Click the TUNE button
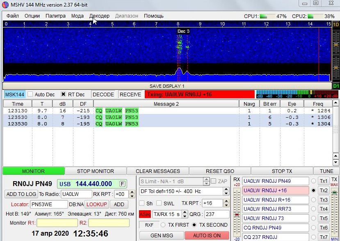The image size is (340, 241). (x=326, y=171)
